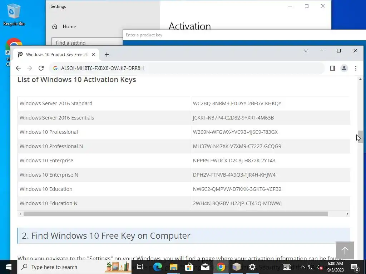Click the table horizontal scrollbar thumb
The height and width of the screenshot is (274, 366).
[175, 214]
